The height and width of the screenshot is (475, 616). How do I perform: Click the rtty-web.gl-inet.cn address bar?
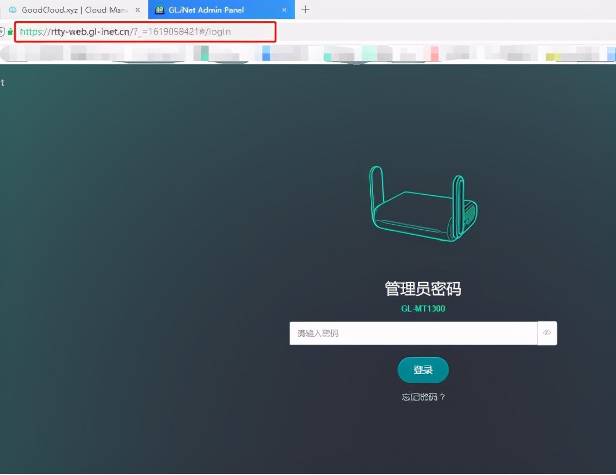point(145,32)
